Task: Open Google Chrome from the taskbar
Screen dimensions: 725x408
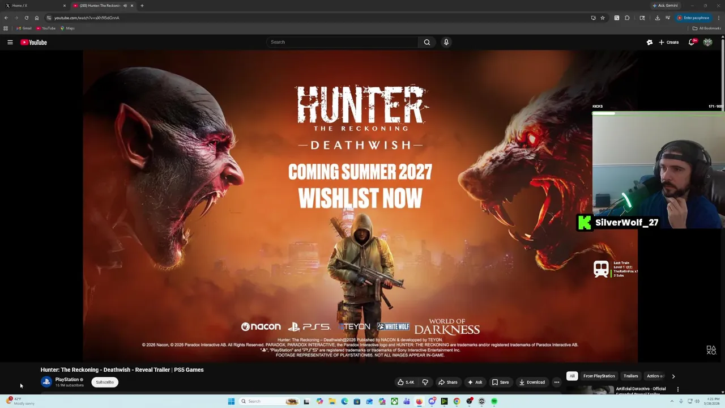Action: [x=457, y=401]
